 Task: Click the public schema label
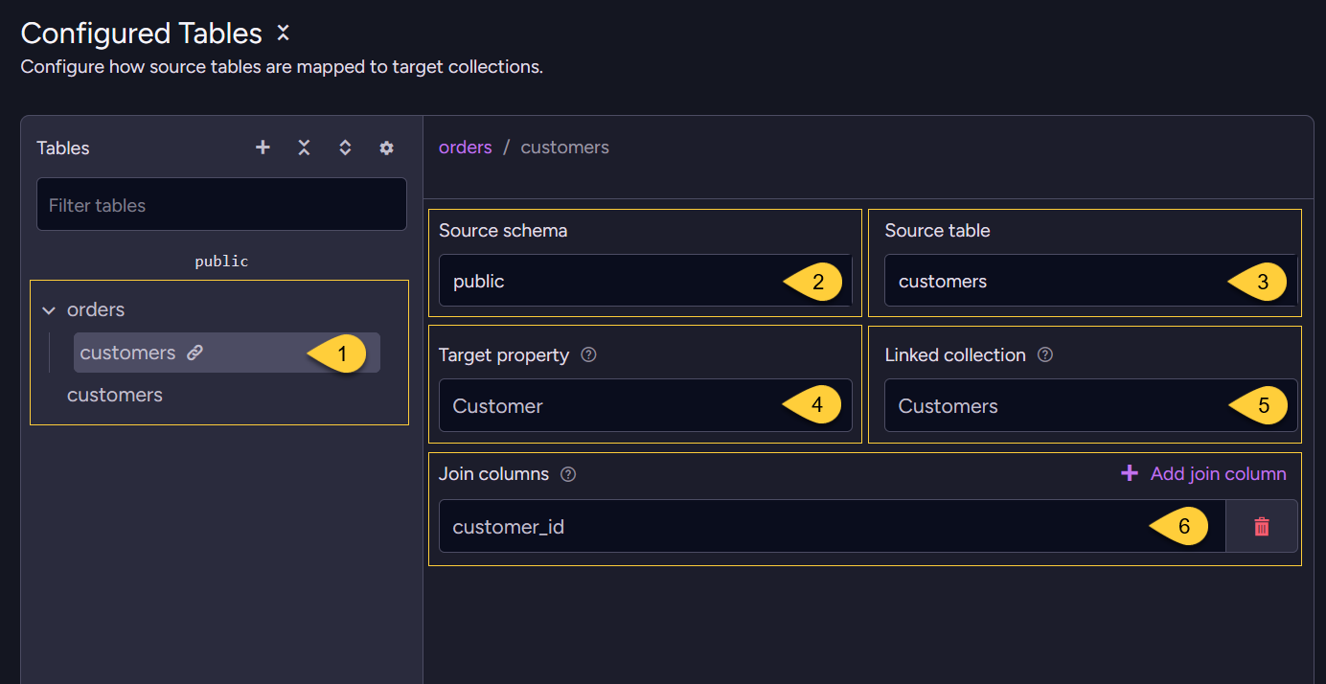tap(221, 261)
